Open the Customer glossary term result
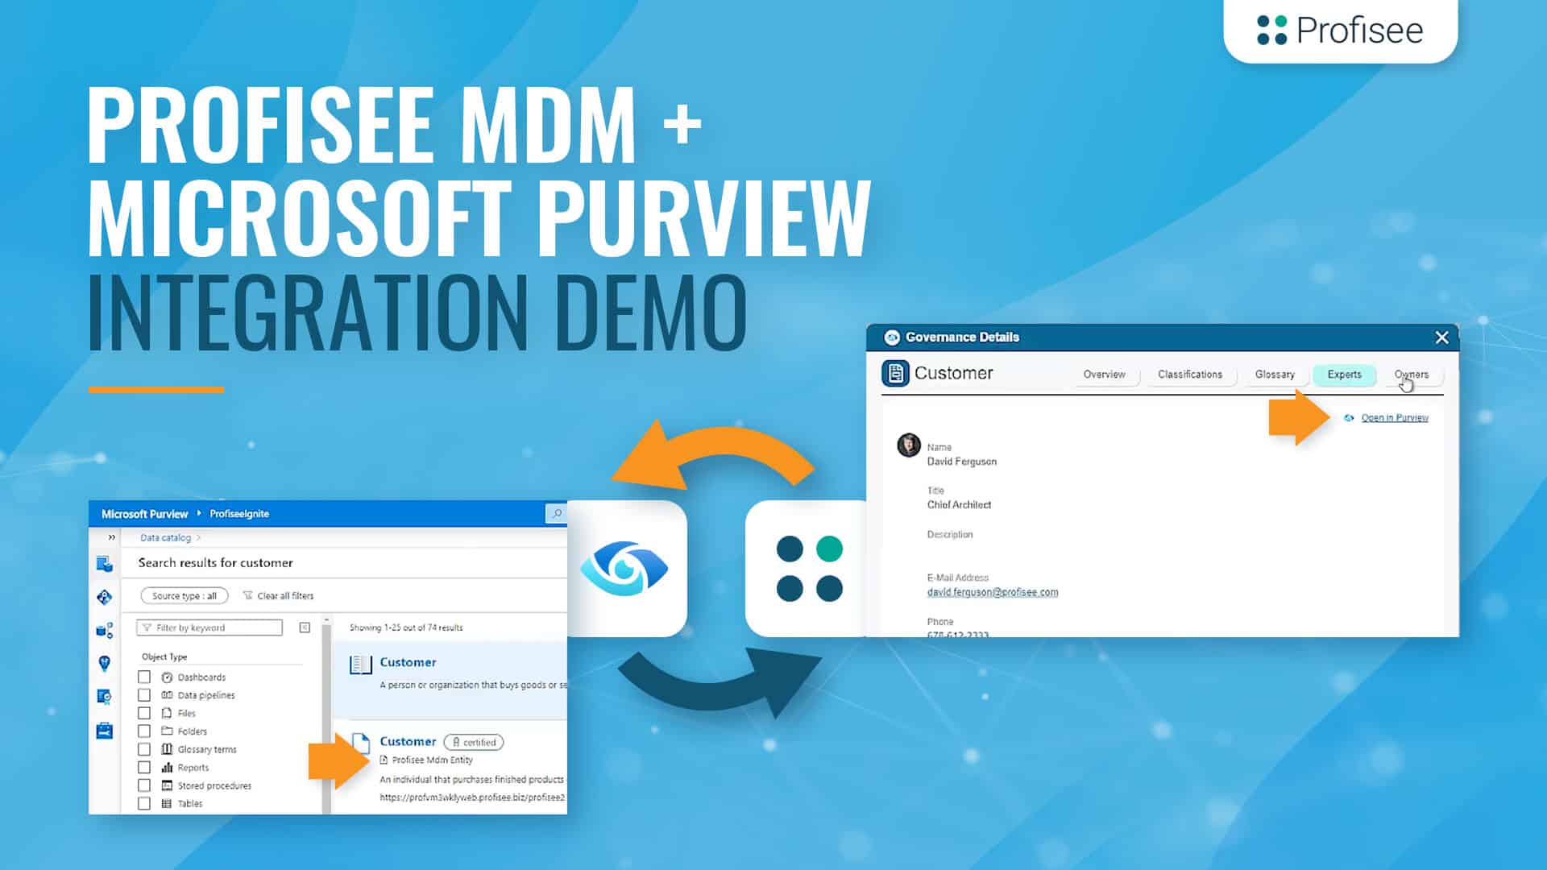Image resolution: width=1547 pixels, height=870 pixels. pos(408,662)
